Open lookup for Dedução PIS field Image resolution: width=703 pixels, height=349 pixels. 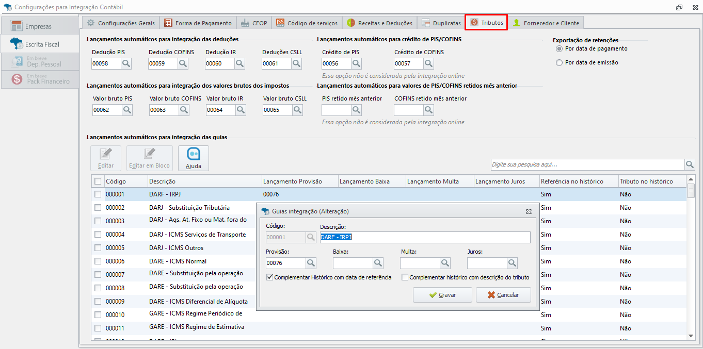[127, 63]
